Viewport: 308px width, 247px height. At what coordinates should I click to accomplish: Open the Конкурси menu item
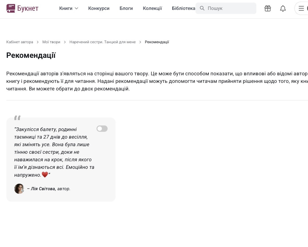[99, 8]
